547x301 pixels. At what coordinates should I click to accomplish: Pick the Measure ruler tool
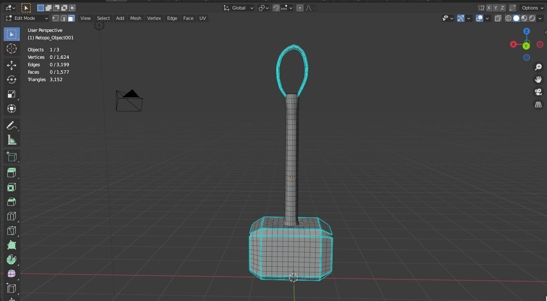point(12,140)
